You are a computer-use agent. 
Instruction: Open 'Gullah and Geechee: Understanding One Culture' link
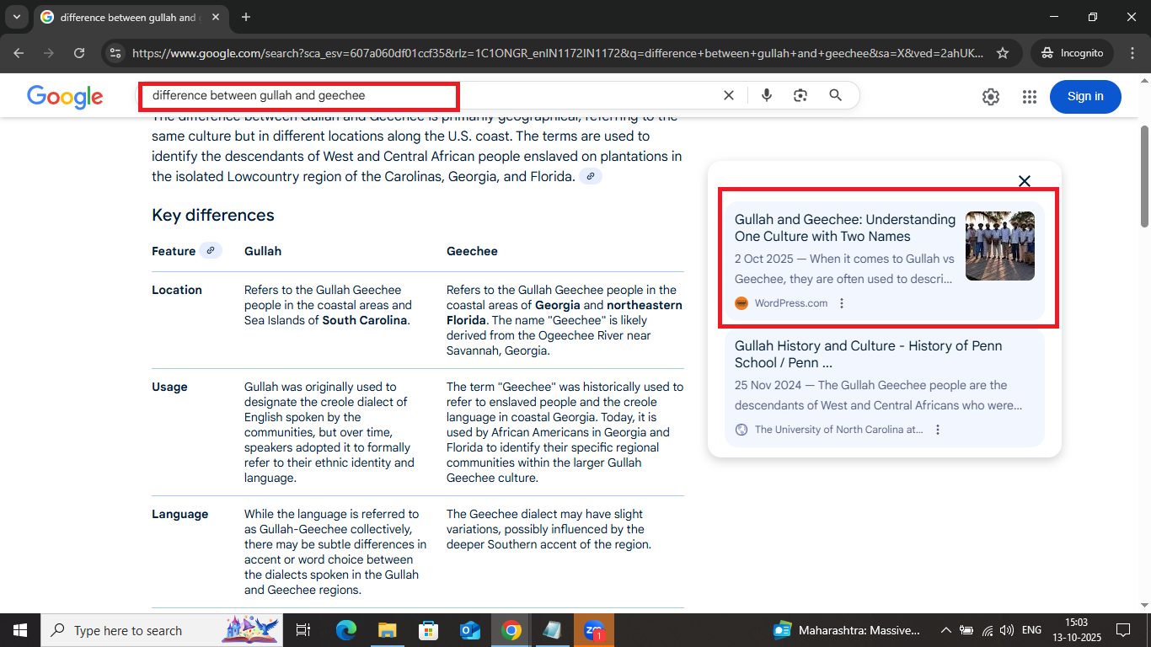click(845, 227)
